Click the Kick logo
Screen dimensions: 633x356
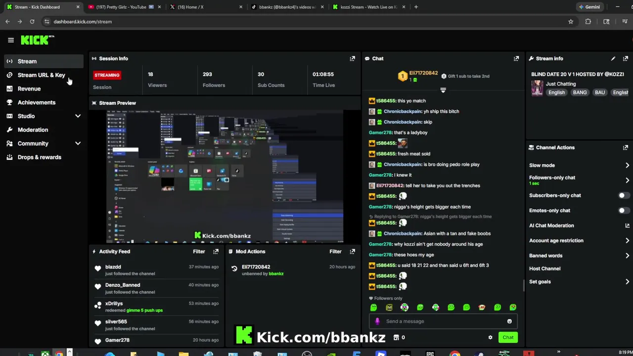coord(37,40)
